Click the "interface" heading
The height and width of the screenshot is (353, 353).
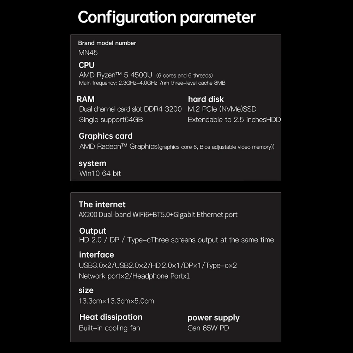(x=96, y=255)
